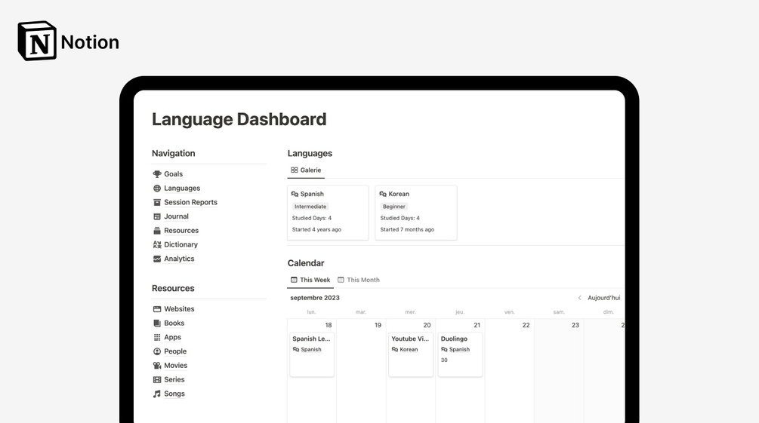Select the Galerie view tab
This screenshot has height=423, width=759.
pos(306,170)
